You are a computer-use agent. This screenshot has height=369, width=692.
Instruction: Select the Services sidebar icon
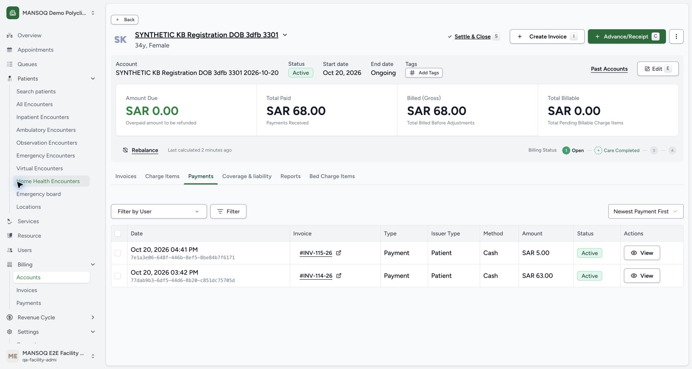(x=10, y=221)
